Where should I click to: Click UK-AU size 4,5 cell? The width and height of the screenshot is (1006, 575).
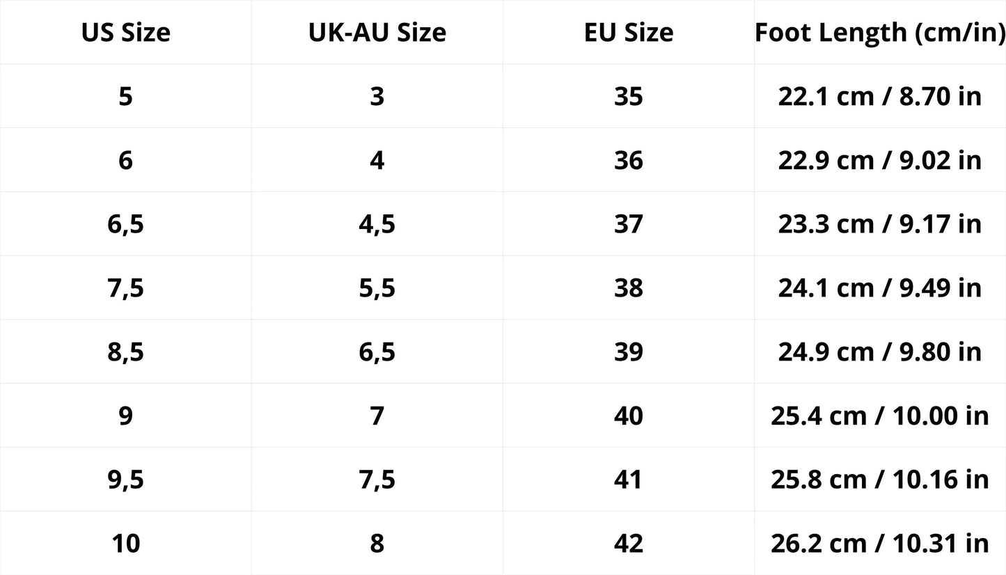click(377, 224)
